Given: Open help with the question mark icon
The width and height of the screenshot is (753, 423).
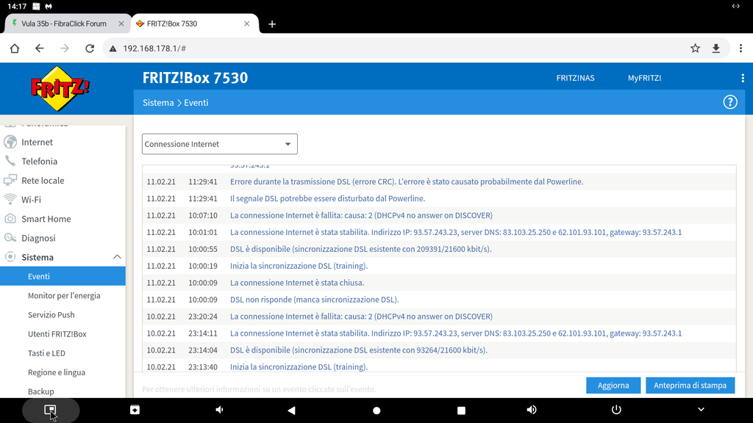Looking at the screenshot, I should tap(730, 102).
